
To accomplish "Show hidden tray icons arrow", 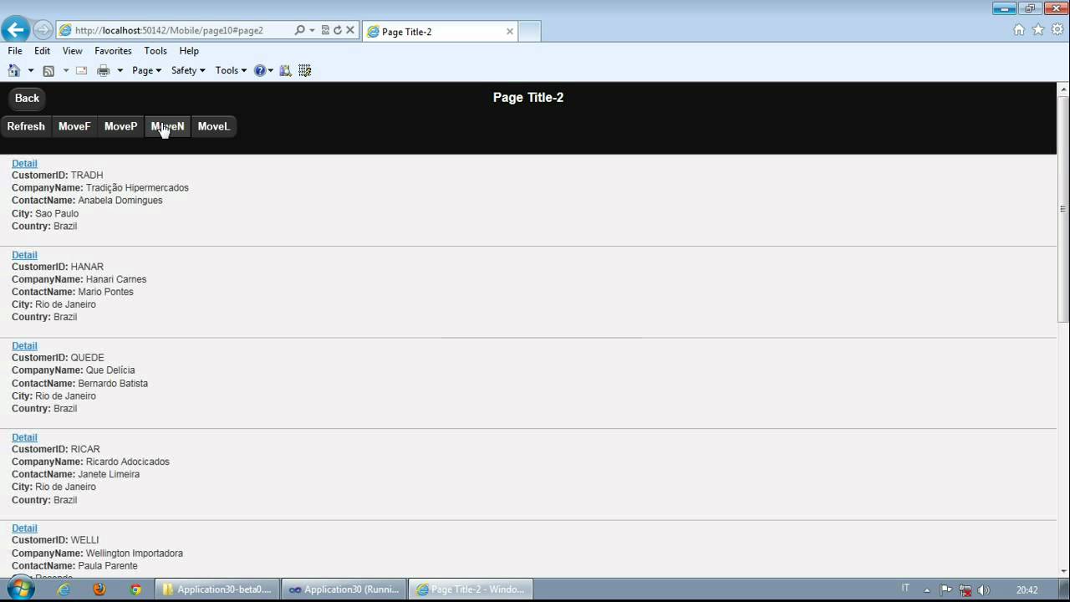I will point(927,589).
